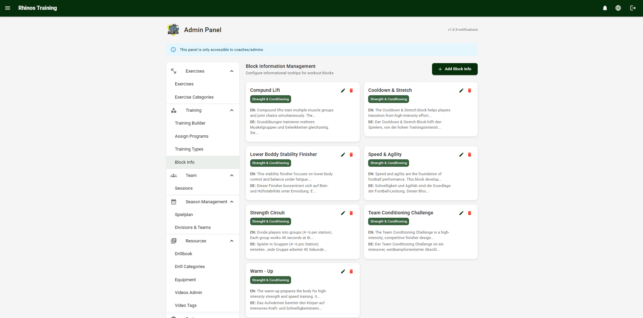Delete the Lower Boddy Stability Finisher block
The width and height of the screenshot is (643, 318).
(351, 155)
